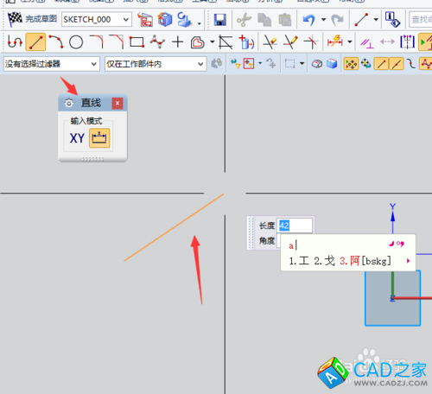Screen dimensions: 432x394
Task: Select the Profile curve tool
Action: tap(15, 42)
